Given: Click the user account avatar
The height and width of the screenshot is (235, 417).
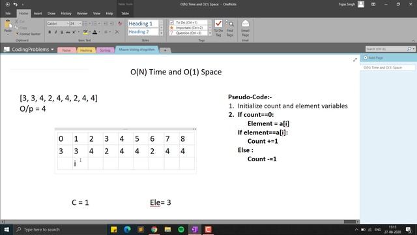Looking at the screenshot, I should point(361,5).
